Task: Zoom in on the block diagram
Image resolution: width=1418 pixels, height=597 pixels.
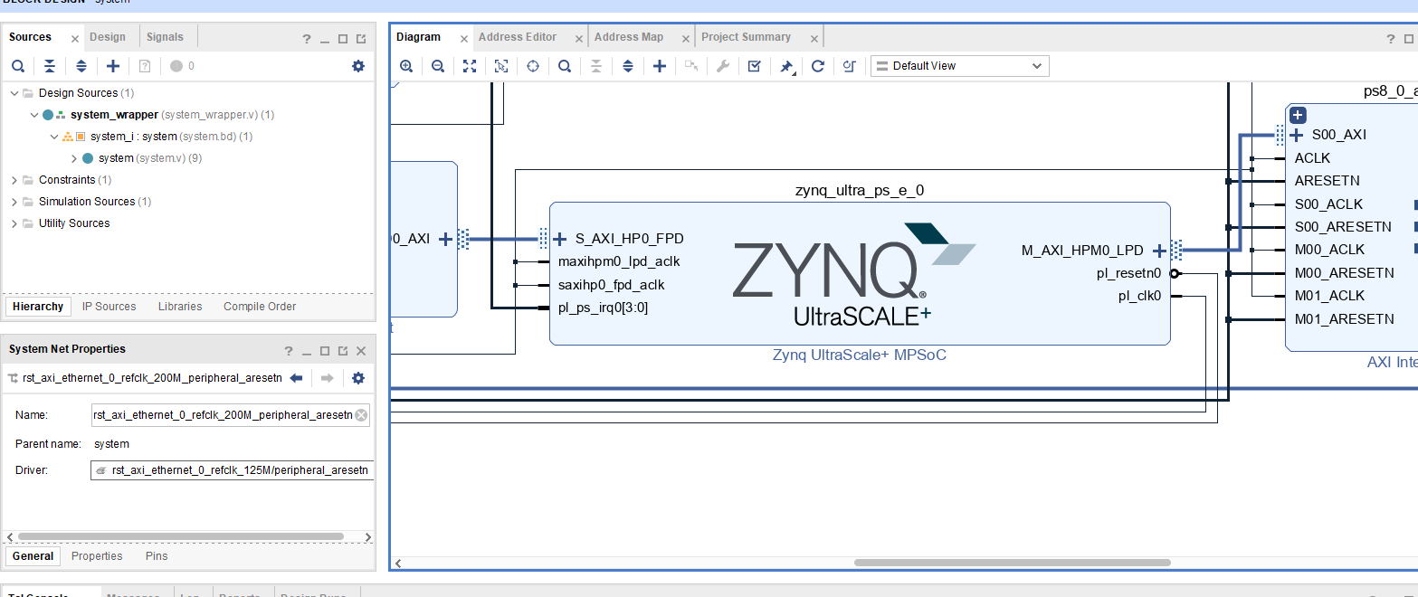Action: tap(406, 66)
